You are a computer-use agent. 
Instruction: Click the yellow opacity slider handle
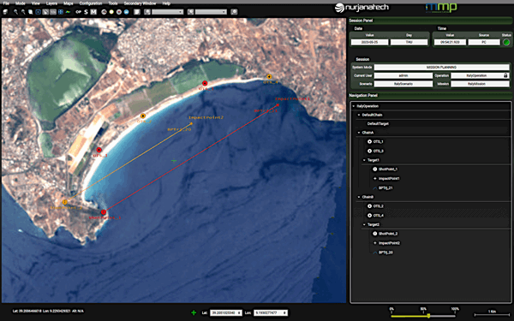(428, 316)
